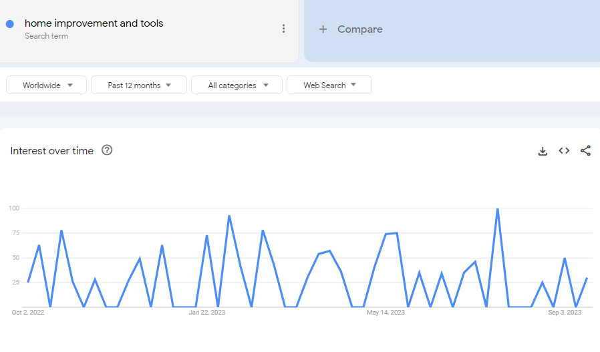The image size is (600, 352).
Task: Download the Interest over time CSV
Action: click(x=543, y=151)
